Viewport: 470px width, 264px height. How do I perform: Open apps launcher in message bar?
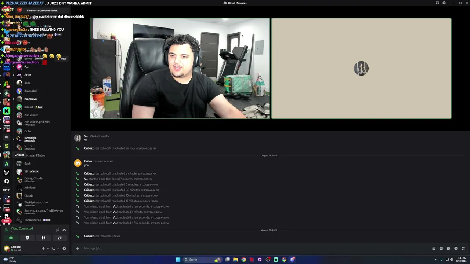tap(463, 248)
